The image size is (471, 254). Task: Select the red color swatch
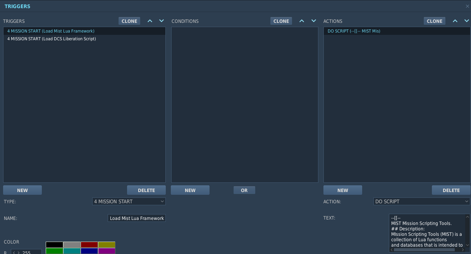pyautogui.click(x=89, y=245)
